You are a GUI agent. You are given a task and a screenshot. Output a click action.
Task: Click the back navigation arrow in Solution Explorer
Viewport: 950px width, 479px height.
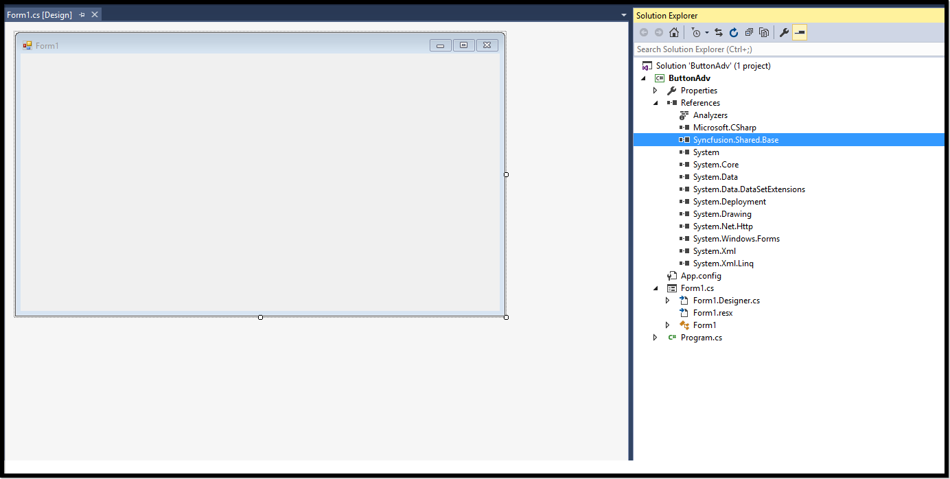tap(643, 32)
